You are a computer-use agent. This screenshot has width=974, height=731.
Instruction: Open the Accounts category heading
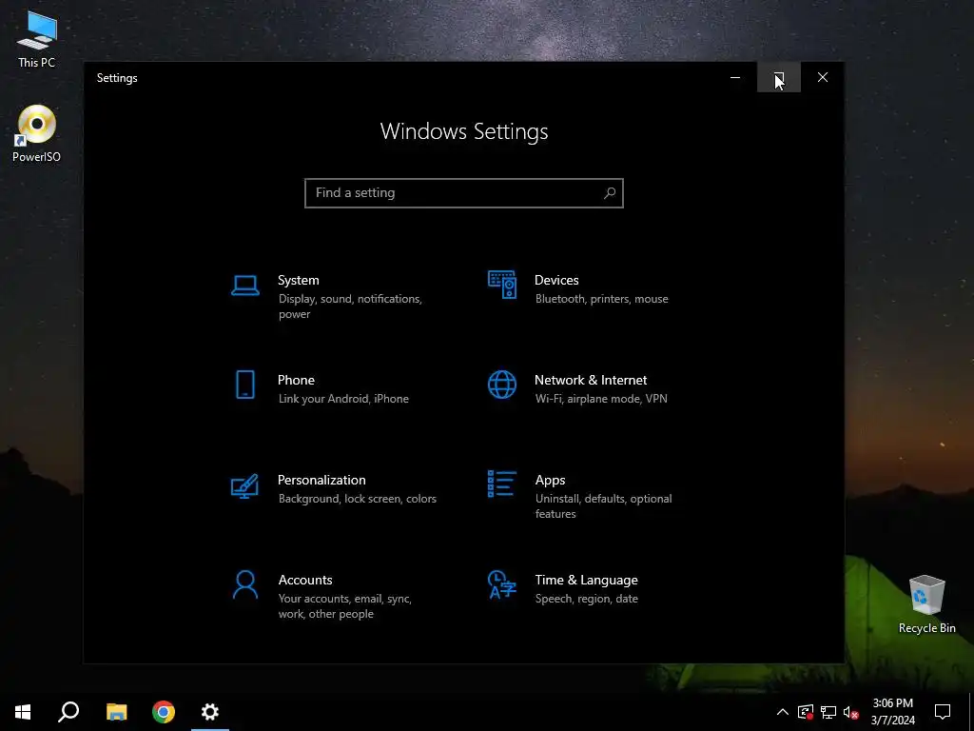pyautogui.click(x=305, y=580)
